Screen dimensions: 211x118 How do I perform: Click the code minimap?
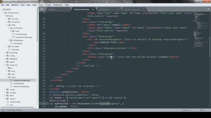pos(201,31)
